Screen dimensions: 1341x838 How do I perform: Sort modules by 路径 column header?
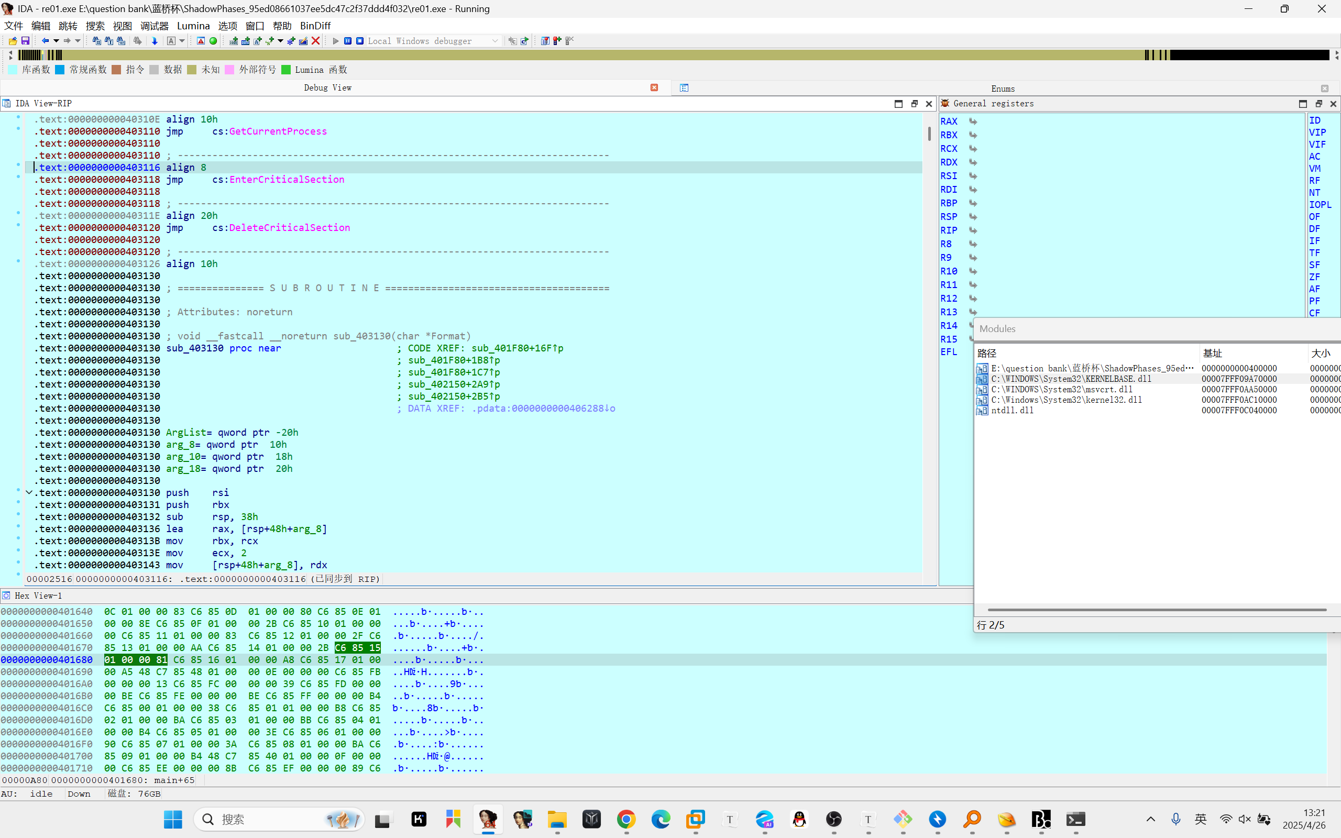click(x=986, y=353)
